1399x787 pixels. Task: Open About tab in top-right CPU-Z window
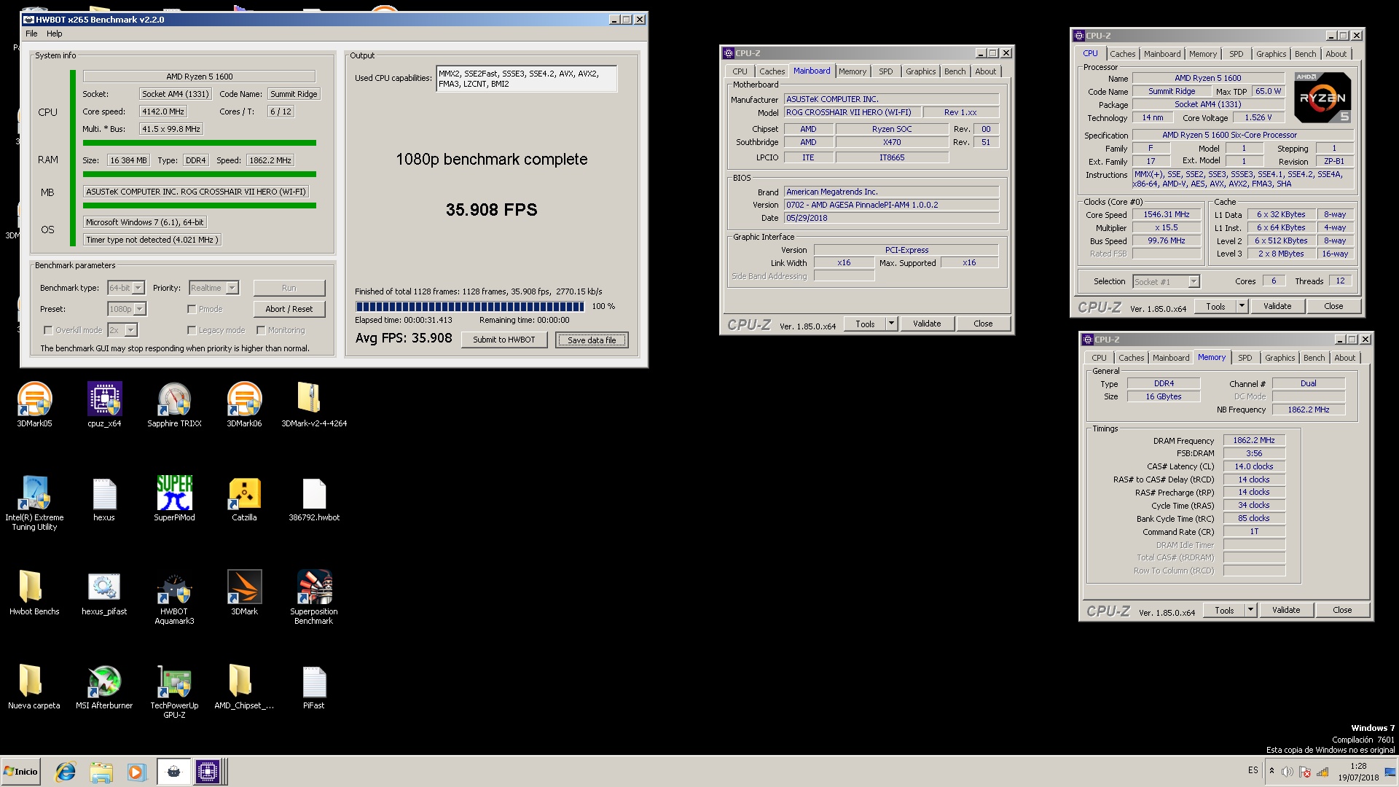point(1336,54)
